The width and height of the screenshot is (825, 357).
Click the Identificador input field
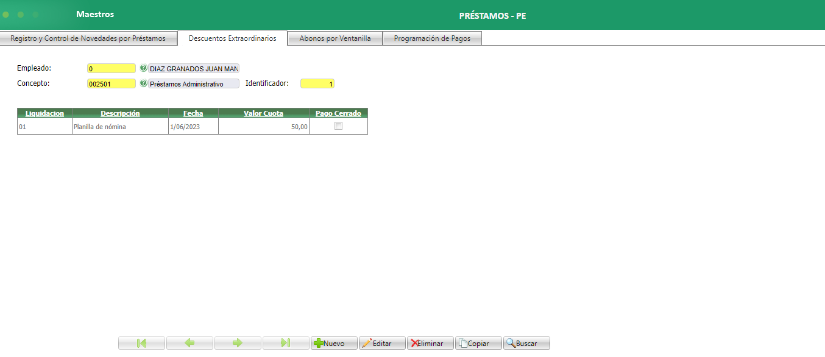click(x=317, y=84)
